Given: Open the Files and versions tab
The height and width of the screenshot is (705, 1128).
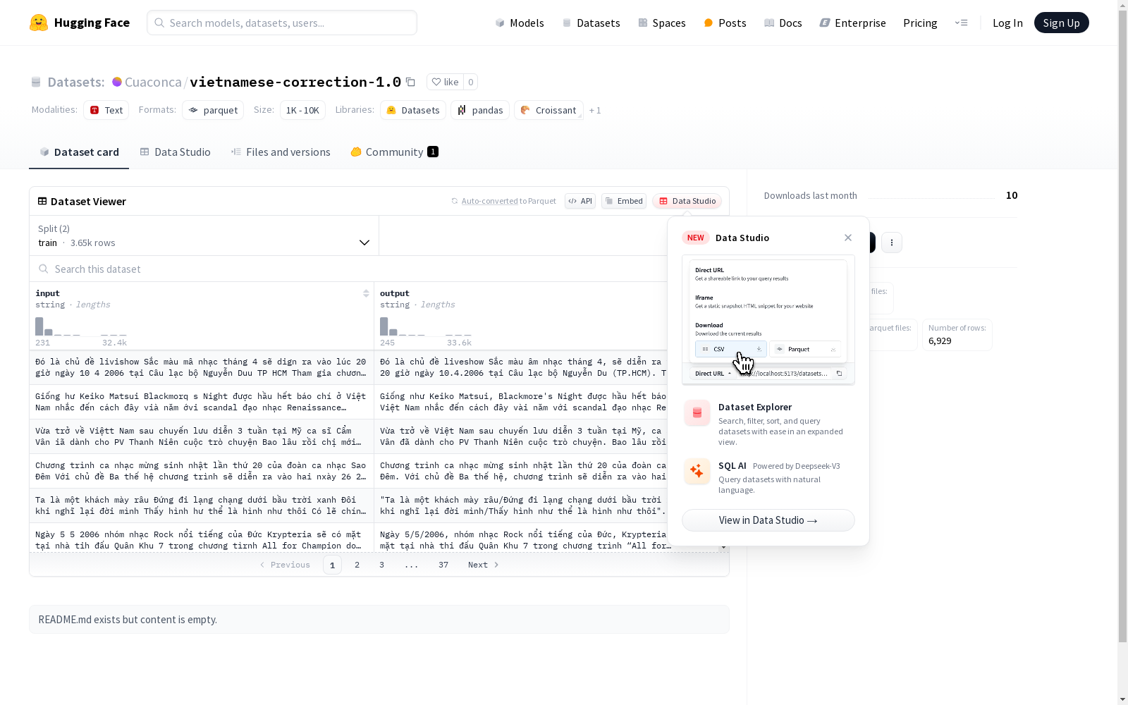Looking at the screenshot, I should pos(281,152).
